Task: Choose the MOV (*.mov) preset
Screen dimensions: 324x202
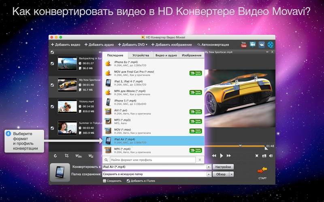Action: tap(153, 131)
